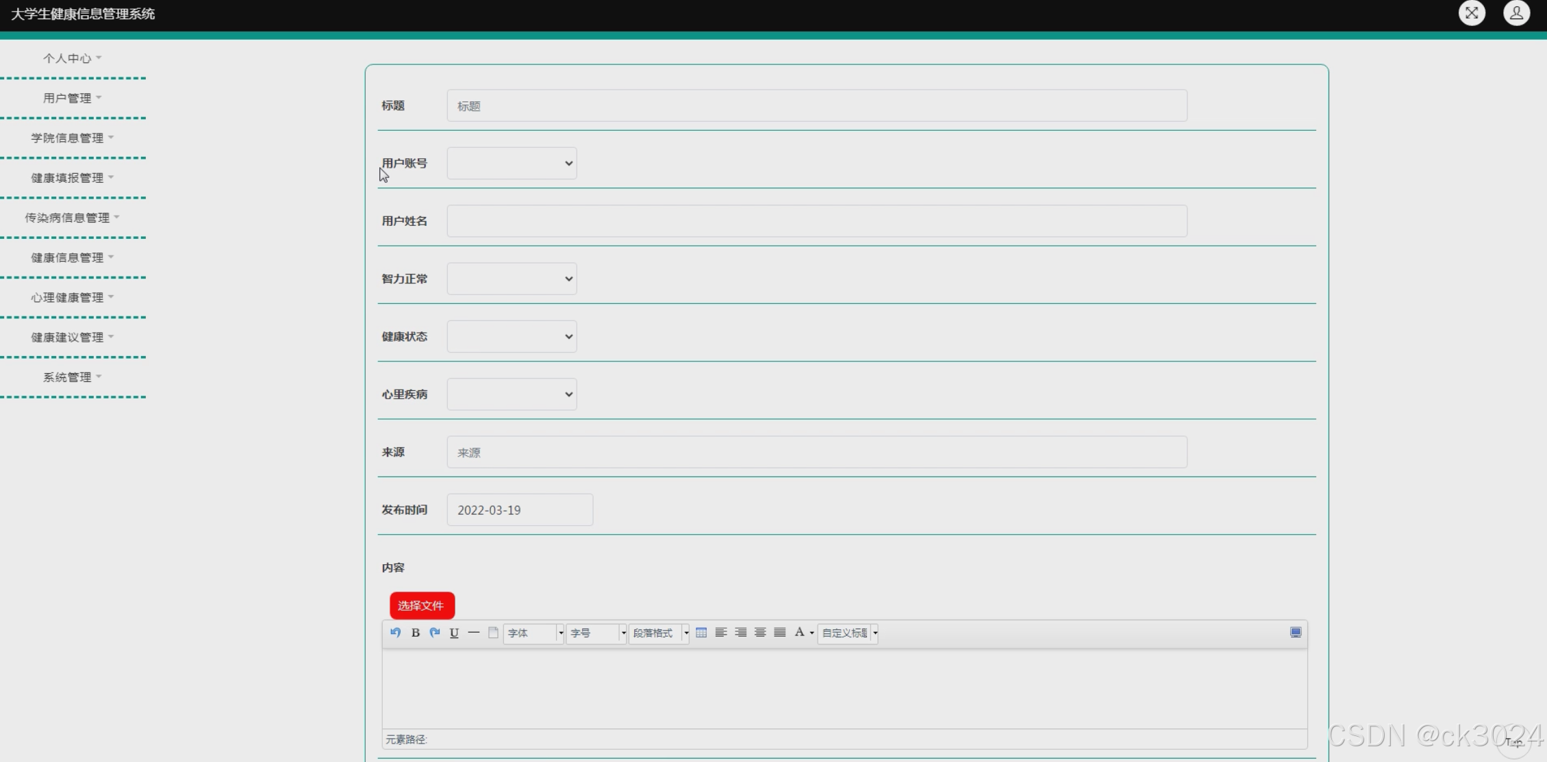Click justify alignment icon in editor
The height and width of the screenshot is (762, 1547).
click(780, 633)
